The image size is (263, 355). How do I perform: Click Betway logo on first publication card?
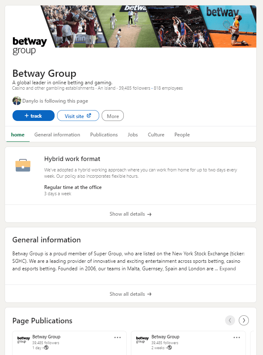point(24,340)
